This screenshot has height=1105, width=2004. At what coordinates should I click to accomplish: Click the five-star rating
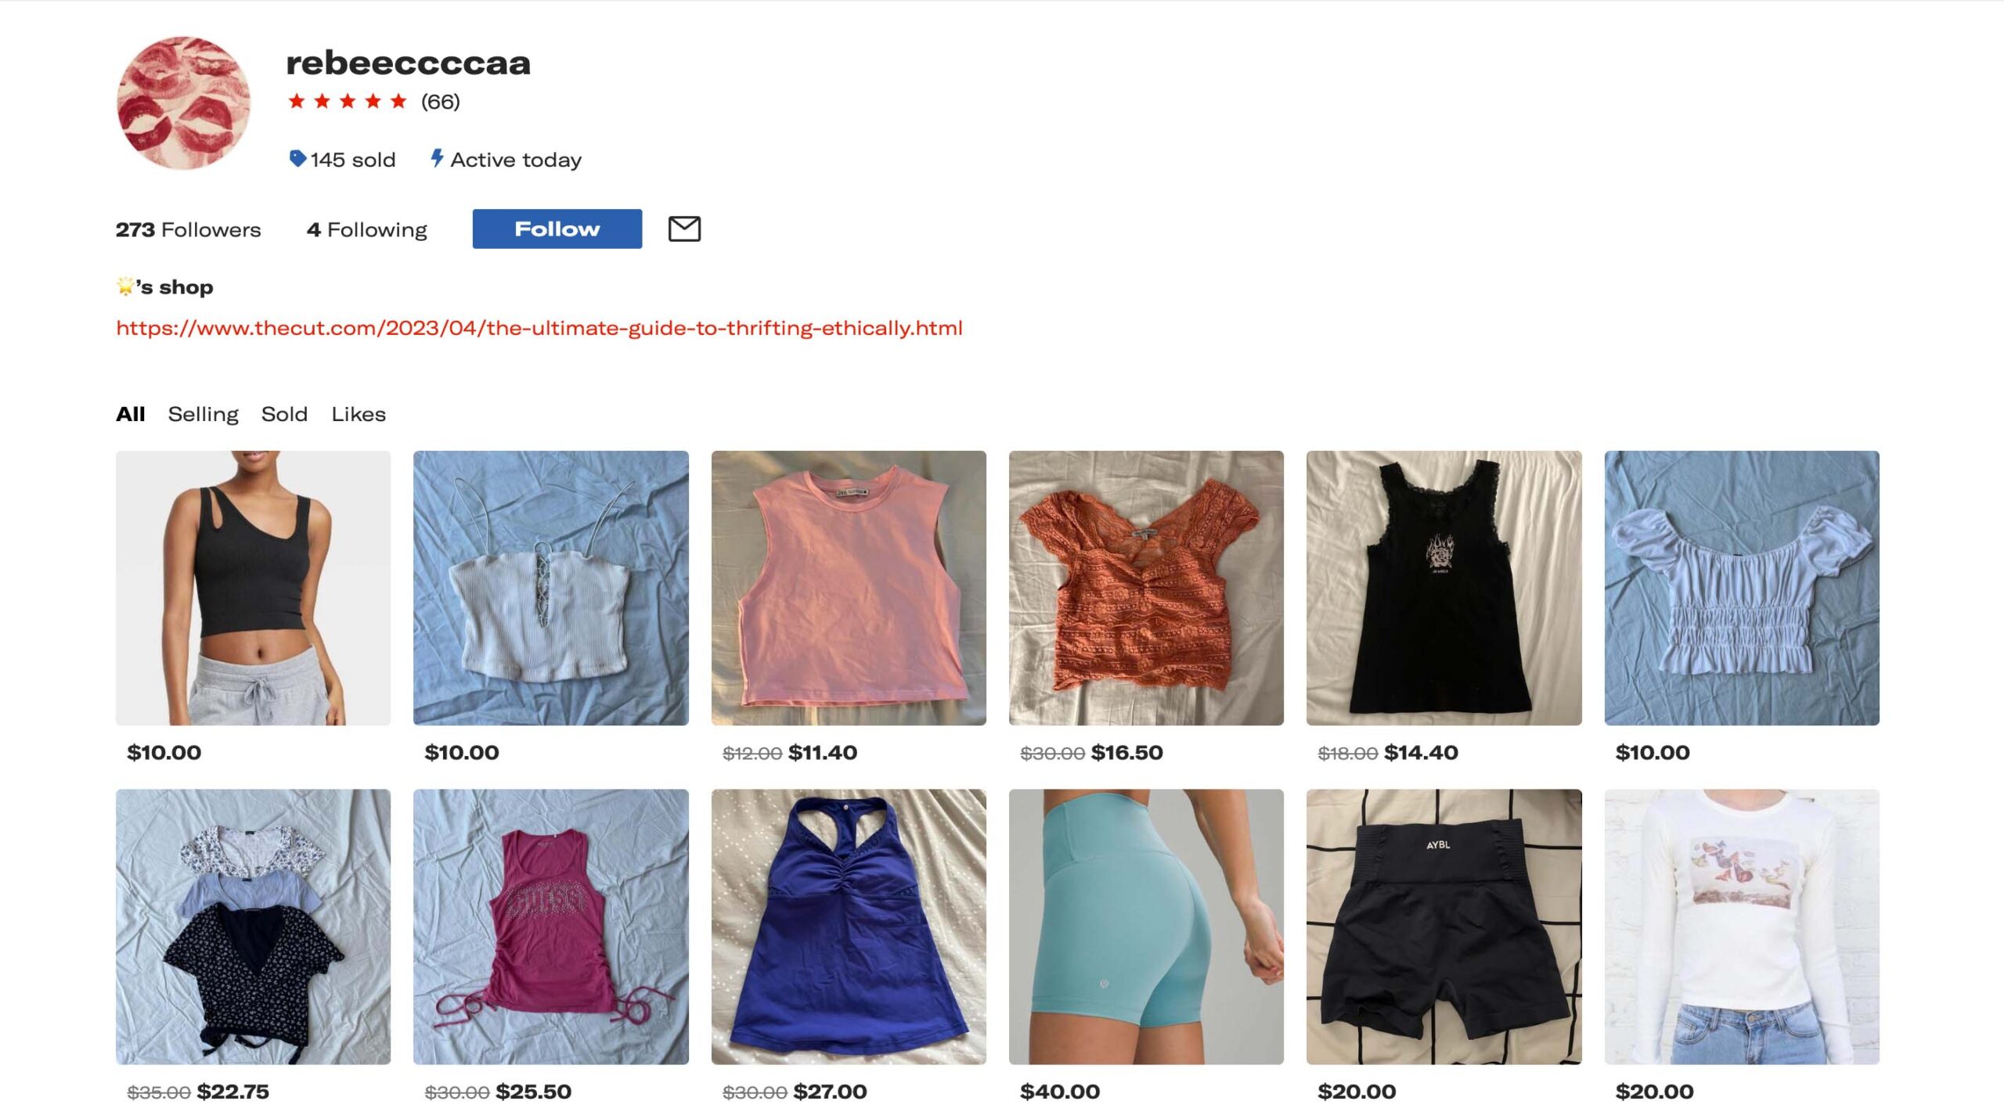[x=348, y=101]
